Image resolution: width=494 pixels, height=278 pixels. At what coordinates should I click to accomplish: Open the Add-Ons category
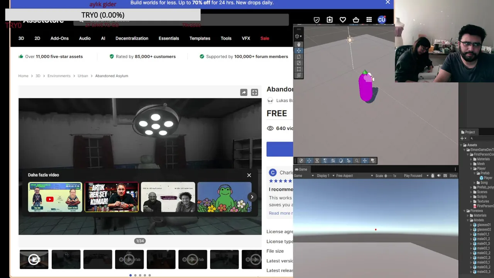pos(59,38)
